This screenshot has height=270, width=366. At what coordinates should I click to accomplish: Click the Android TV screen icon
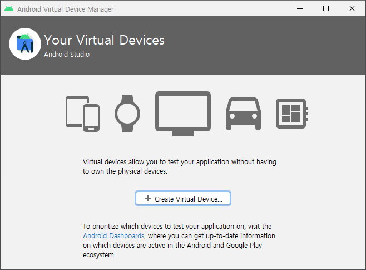[183, 114]
